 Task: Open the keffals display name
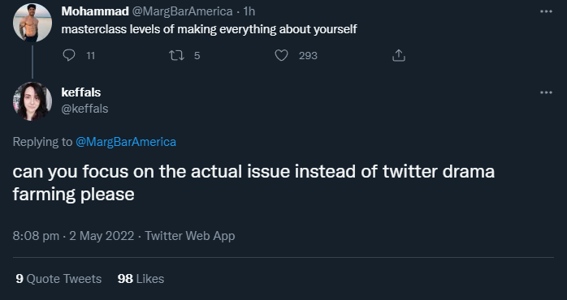(81, 92)
